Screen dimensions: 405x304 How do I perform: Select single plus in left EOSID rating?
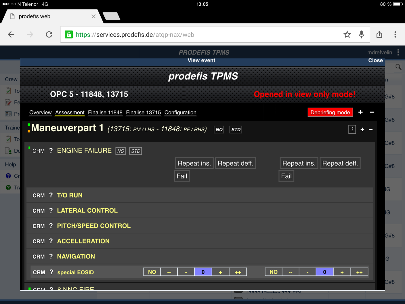point(221,272)
